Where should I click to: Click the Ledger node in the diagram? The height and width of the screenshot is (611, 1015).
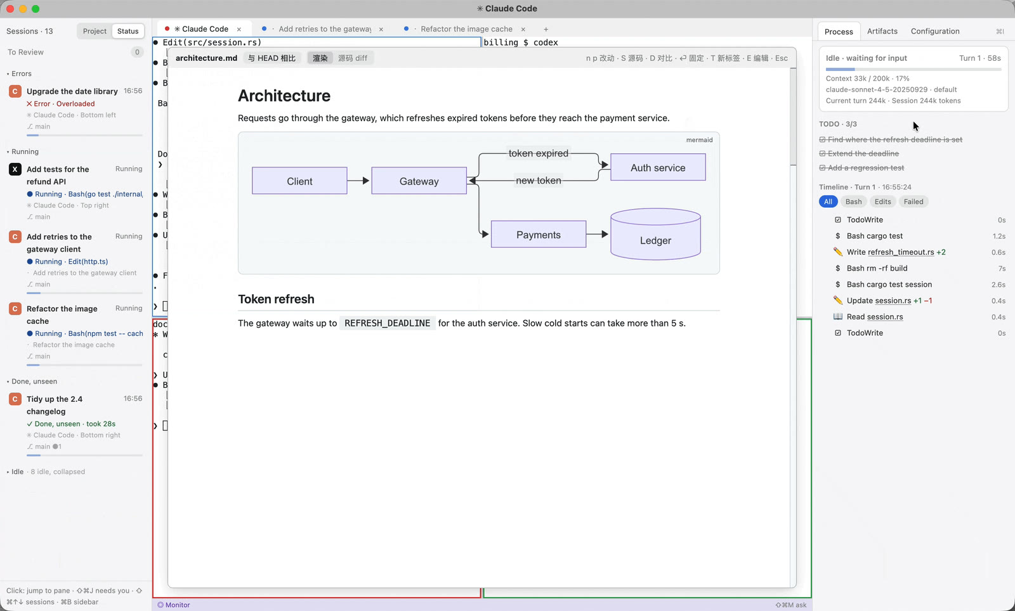(655, 235)
